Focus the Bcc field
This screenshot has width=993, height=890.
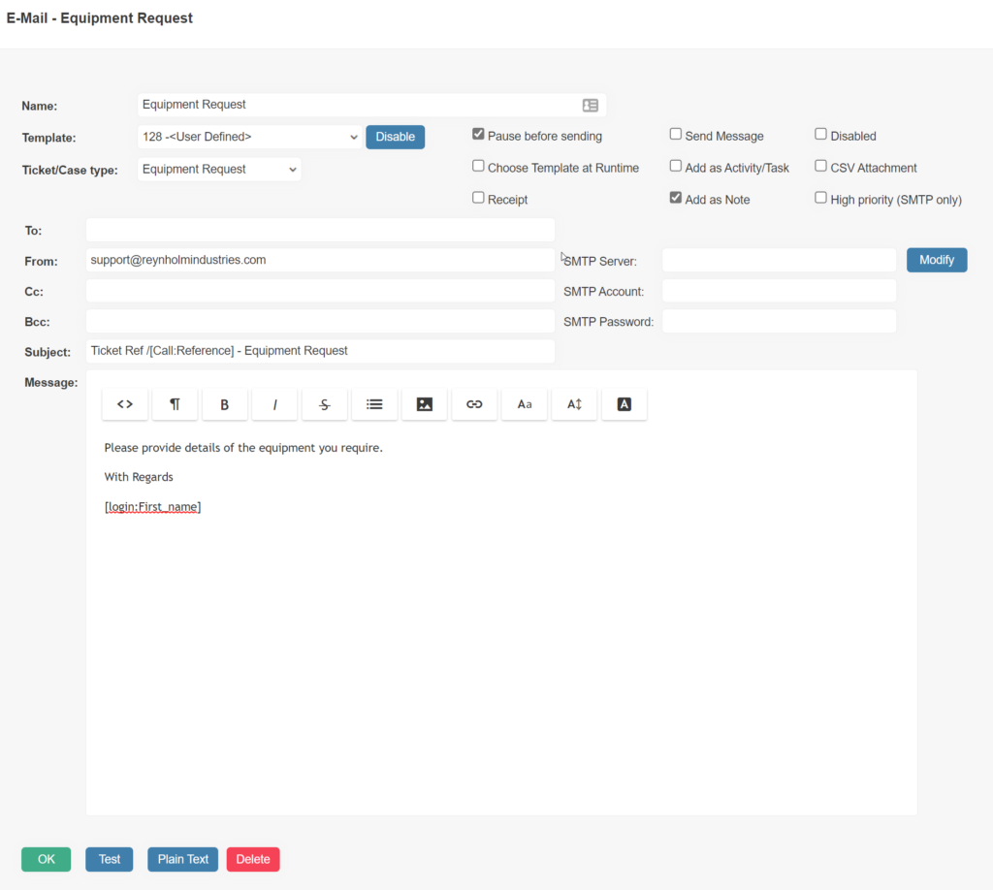tap(320, 321)
